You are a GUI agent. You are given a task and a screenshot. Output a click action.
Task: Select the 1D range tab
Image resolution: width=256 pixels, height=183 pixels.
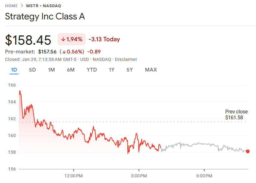pyautogui.click(x=14, y=70)
